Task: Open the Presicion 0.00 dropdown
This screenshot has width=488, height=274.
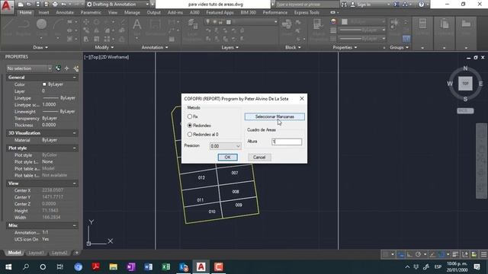Action: coord(226,146)
